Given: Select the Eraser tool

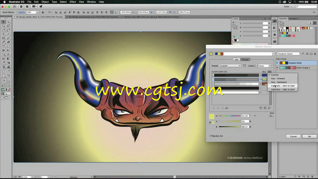Looking at the screenshot, I should [8, 42].
